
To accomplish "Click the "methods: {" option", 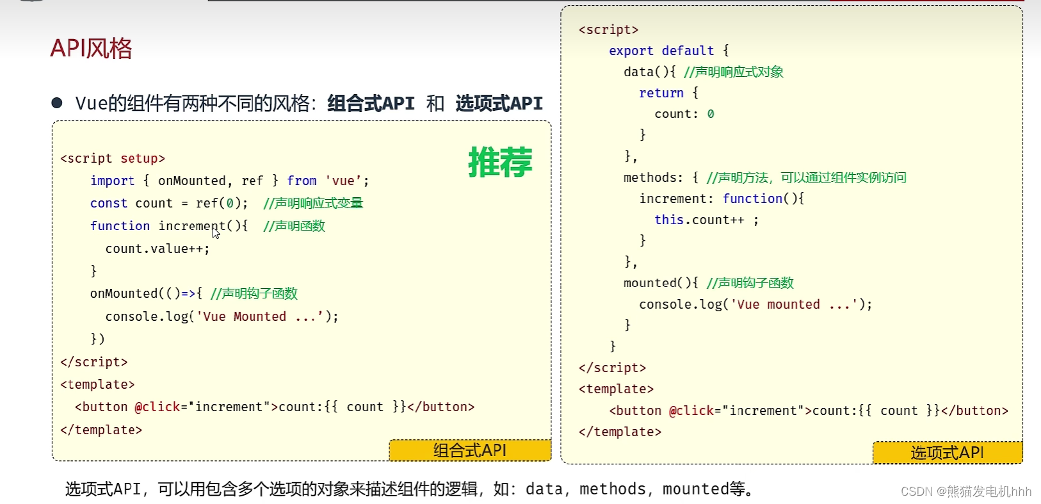I will tap(661, 177).
